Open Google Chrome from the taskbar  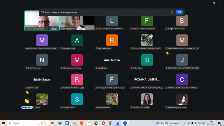(110, 123)
